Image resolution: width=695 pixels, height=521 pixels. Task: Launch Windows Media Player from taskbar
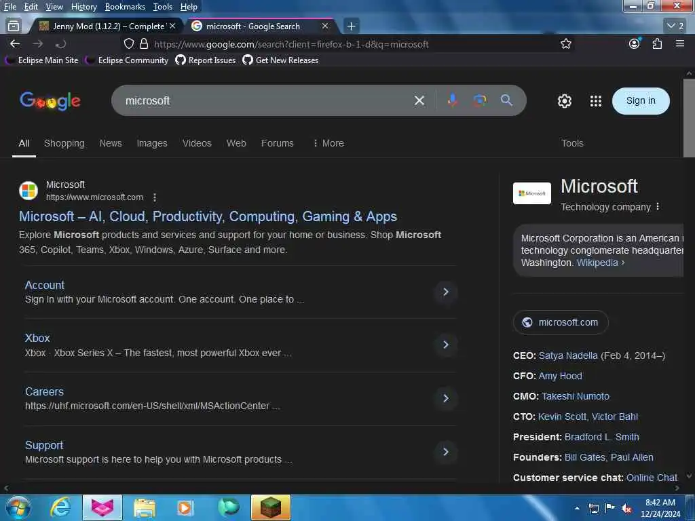[x=185, y=507]
